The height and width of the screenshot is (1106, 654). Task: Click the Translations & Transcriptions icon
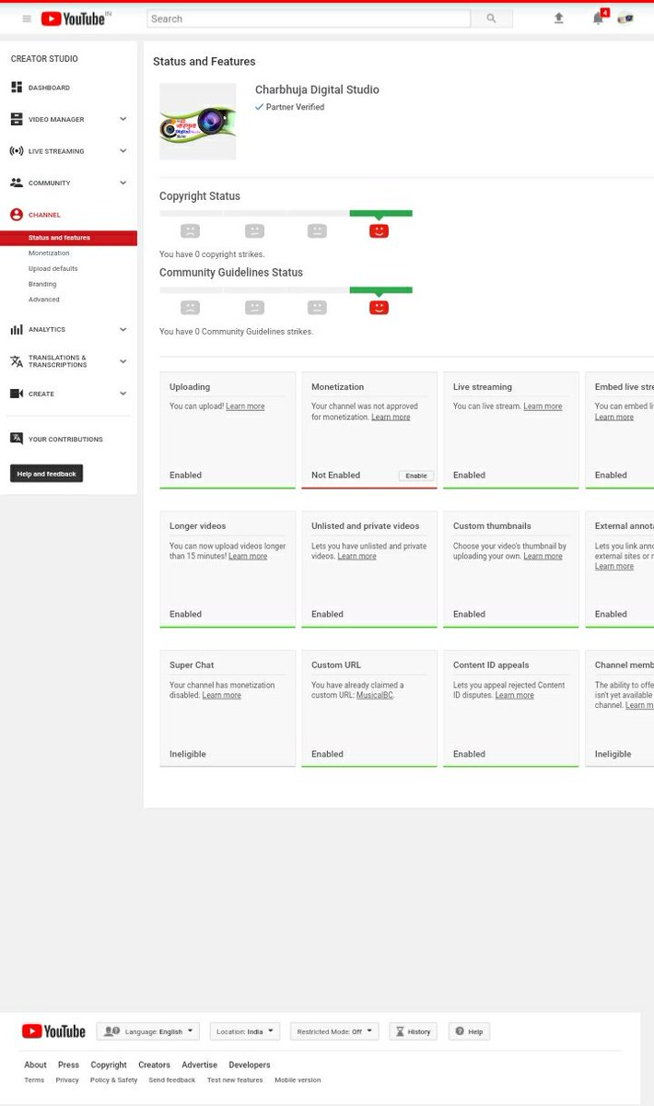coord(16,361)
